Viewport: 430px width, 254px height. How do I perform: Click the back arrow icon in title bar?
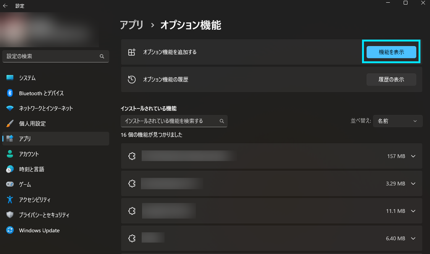coord(5,6)
